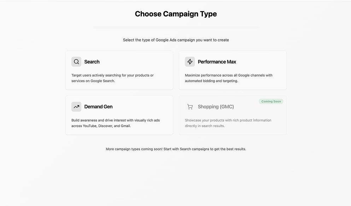351x206 pixels.
Task: Click Shopping description about rich product information
Action: [228, 123]
